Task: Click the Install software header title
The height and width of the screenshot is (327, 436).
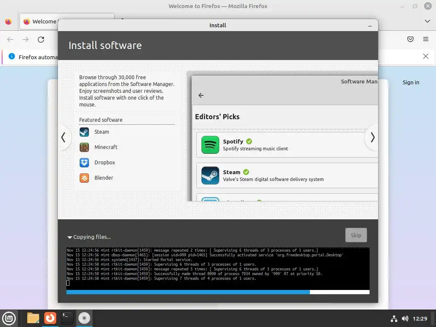Action: click(x=105, y=45)
